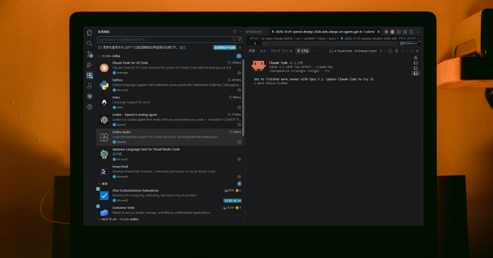
Task: Click the blog breadcrumb segment
Action: tap(321, 38)
